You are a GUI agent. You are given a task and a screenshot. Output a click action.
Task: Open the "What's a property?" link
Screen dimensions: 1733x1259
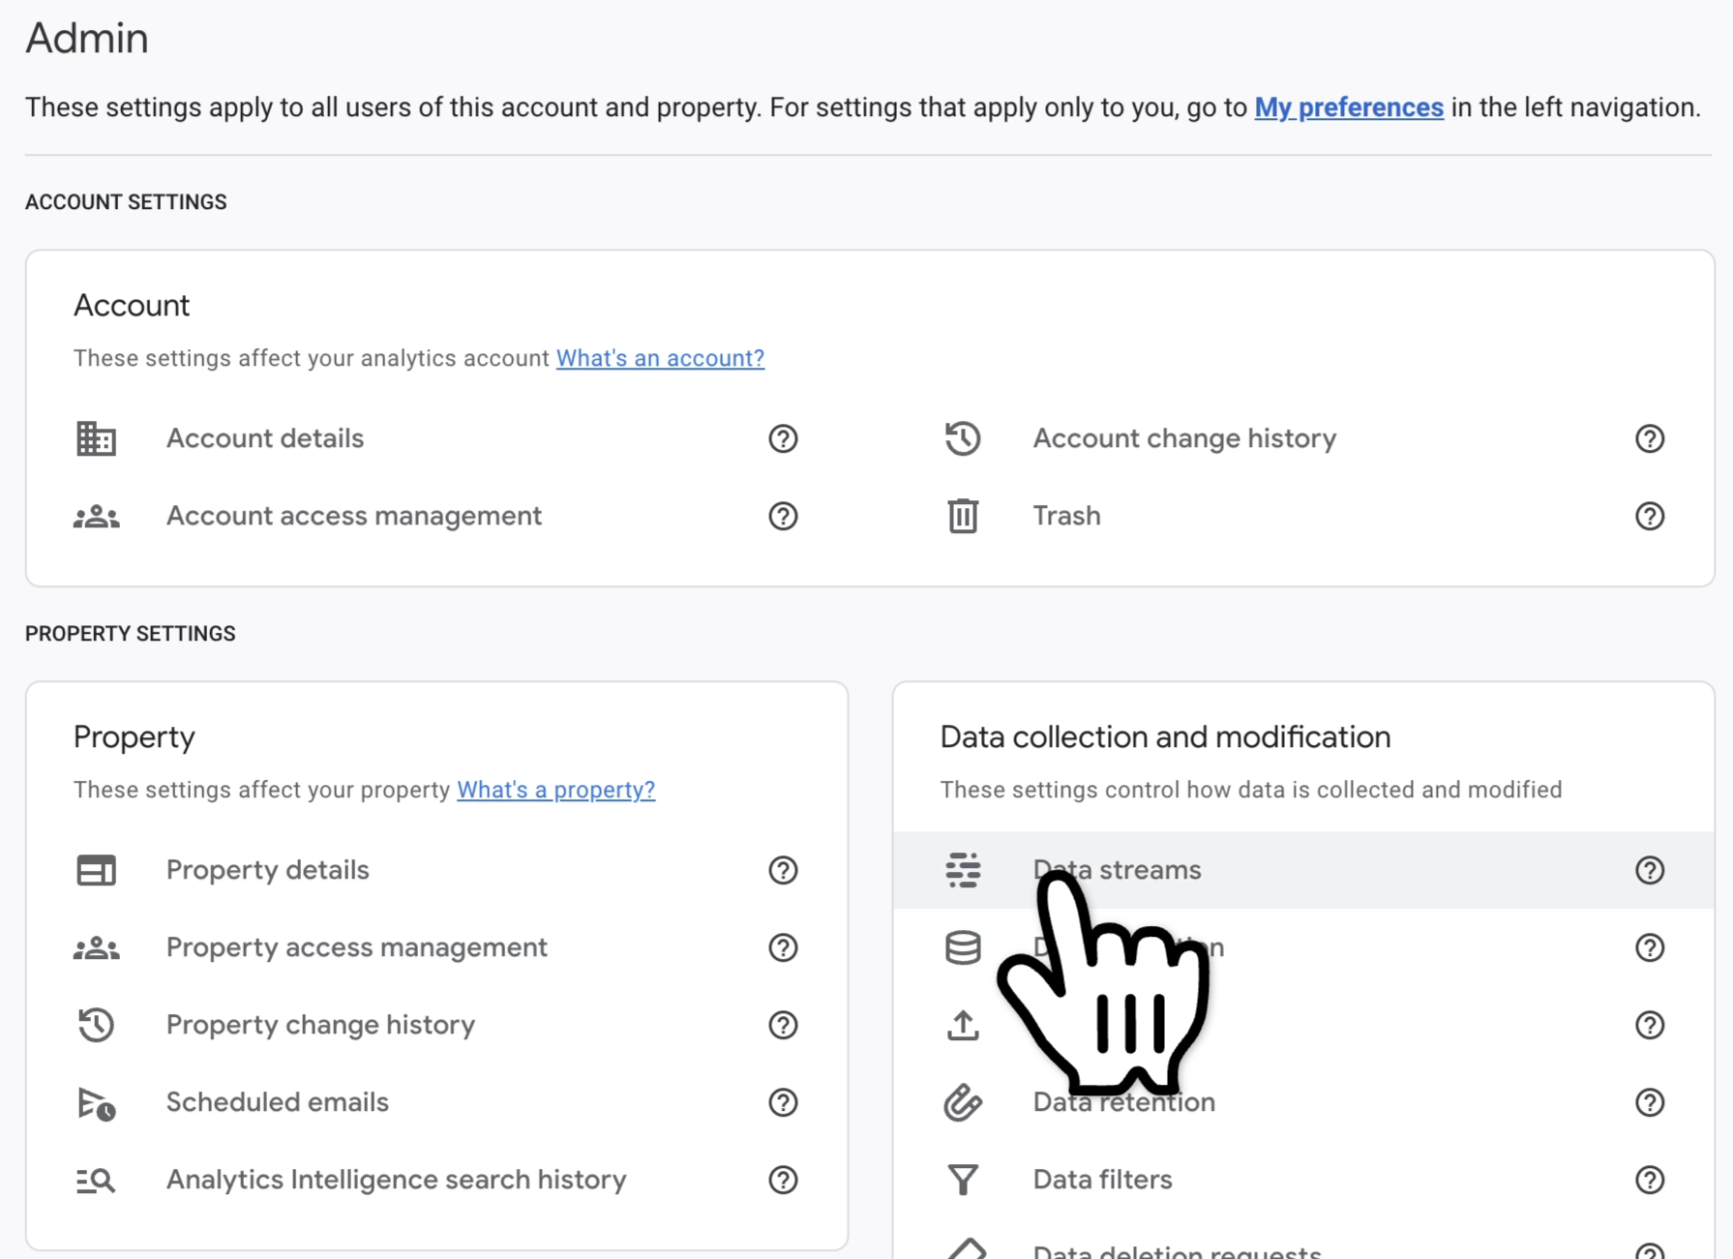[x=555, y=790]
